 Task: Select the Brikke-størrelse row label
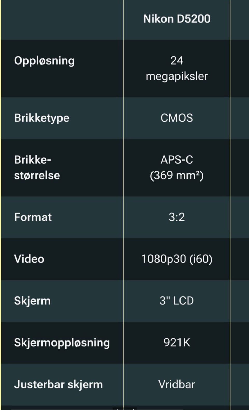tap(37, 168)
